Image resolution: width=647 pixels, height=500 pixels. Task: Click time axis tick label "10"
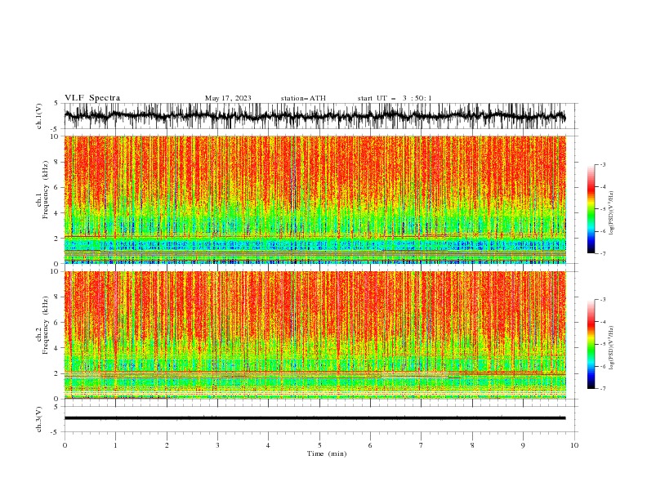[x=574, y=445]
